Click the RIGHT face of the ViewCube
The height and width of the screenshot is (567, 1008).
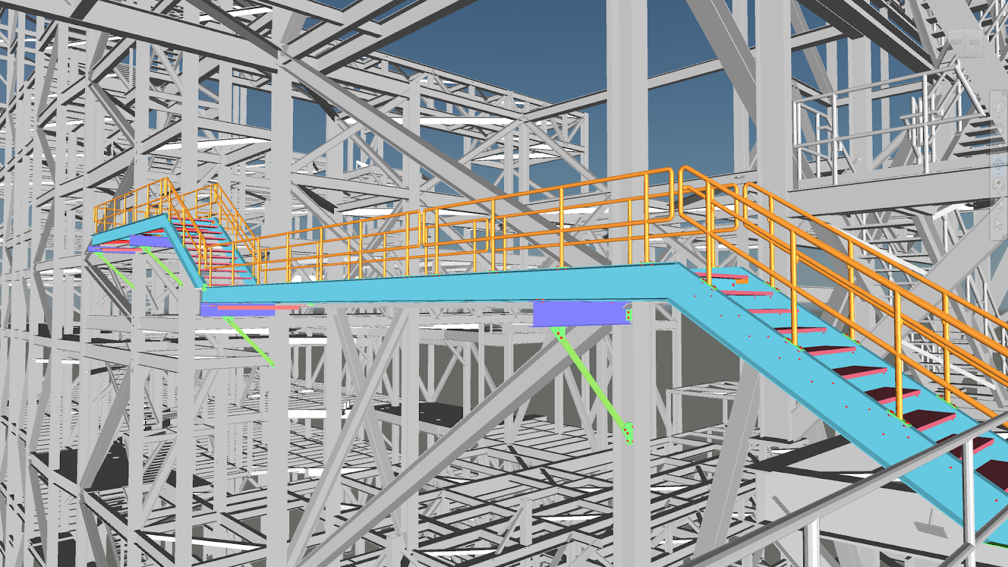956,42
